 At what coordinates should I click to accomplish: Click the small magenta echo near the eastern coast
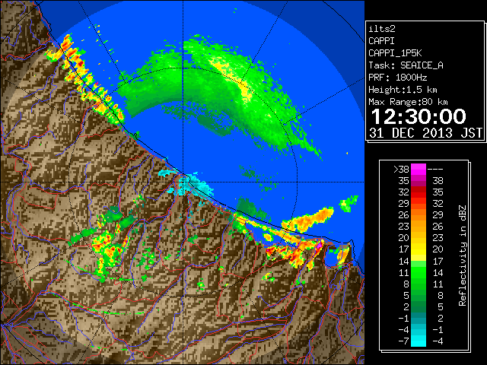point(319,245)
